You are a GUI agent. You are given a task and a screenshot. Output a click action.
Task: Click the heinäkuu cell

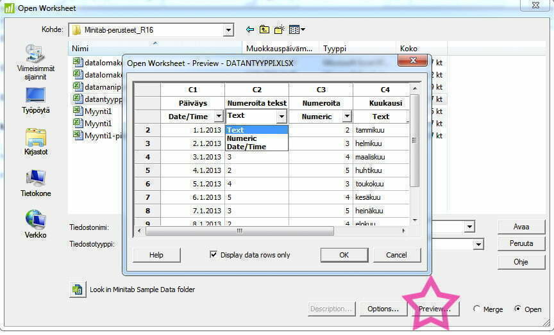[x=382, y=210]
